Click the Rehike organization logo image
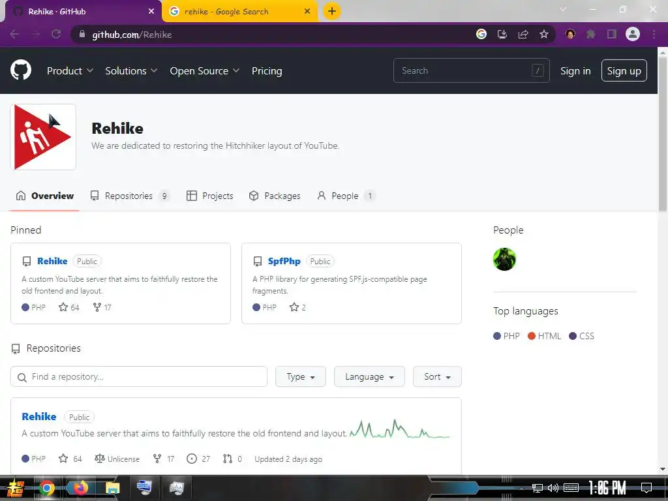 click(43, 137)
